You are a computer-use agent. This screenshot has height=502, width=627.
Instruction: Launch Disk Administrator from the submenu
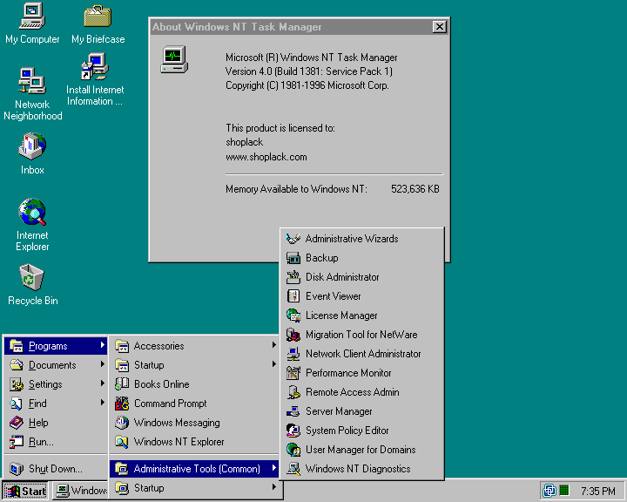pos(362,277)
